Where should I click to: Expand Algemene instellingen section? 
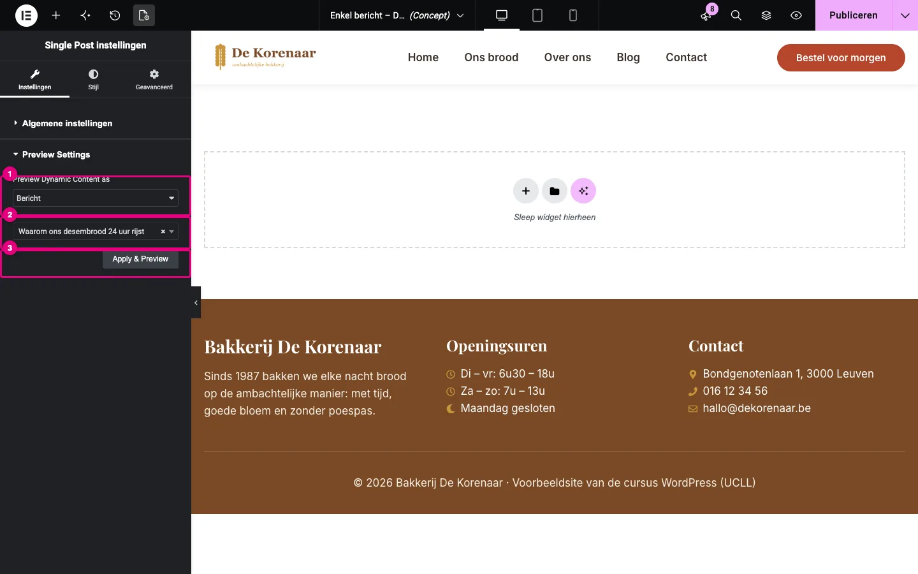(x=96, y=123)
